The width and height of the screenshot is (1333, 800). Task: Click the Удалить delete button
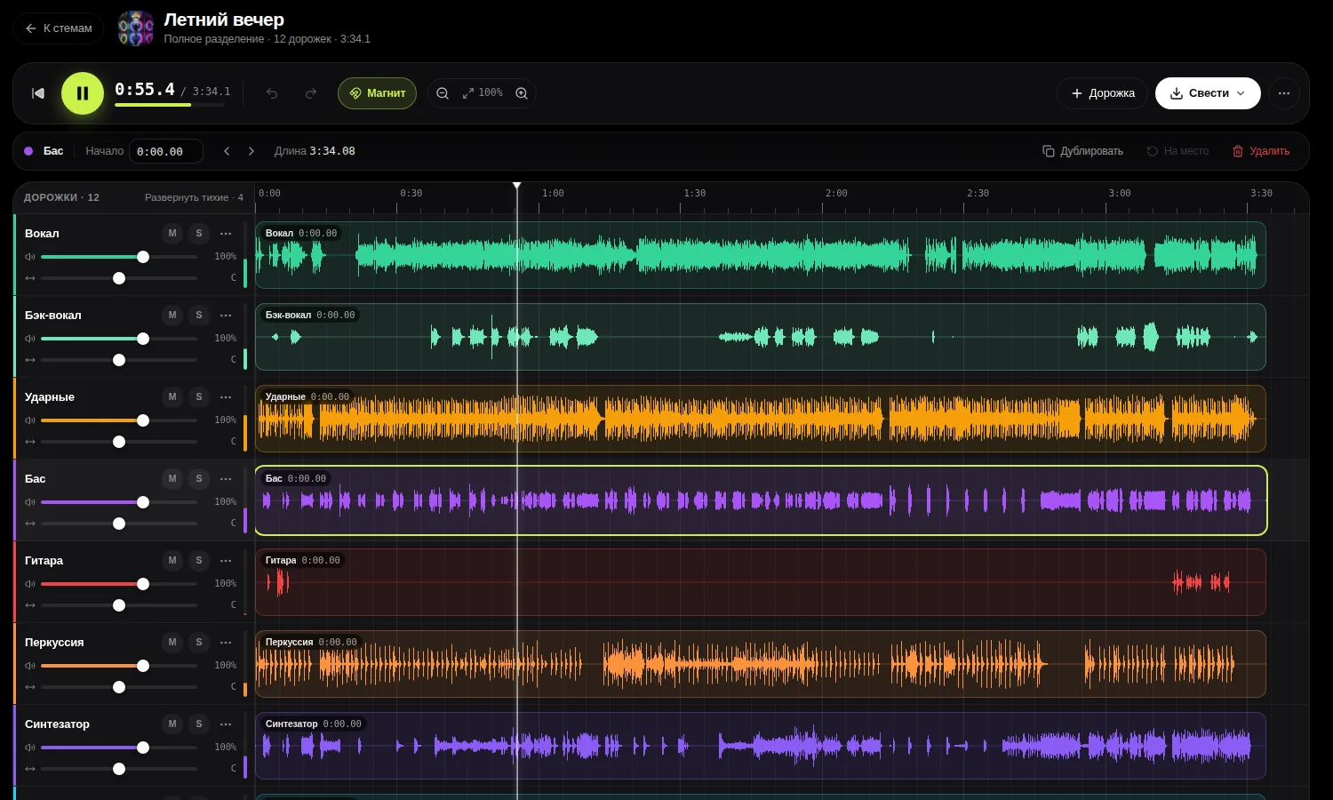(x=1261, y=151)
